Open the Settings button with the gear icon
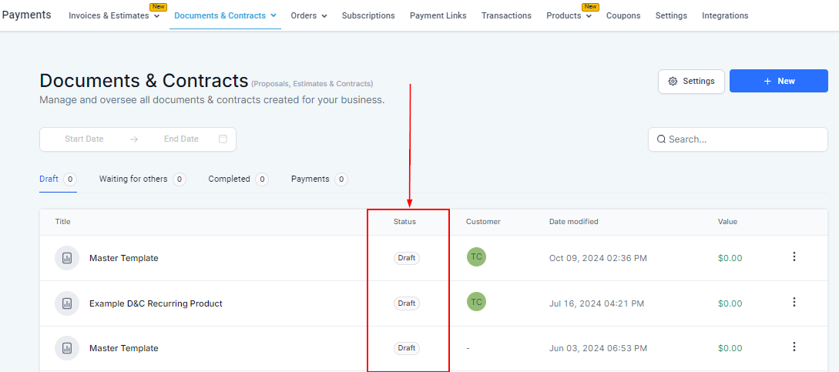839x372 pixels. pyautogui.click(x=691, y=81)
